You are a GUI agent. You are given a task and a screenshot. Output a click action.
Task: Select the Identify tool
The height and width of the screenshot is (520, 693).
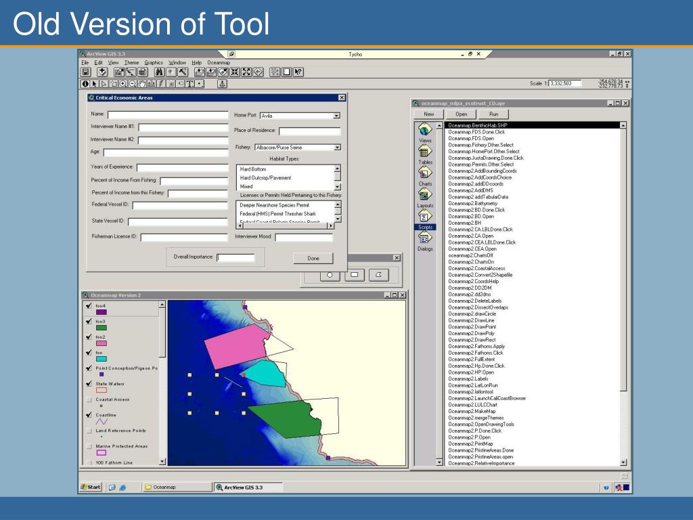(86, 83)
